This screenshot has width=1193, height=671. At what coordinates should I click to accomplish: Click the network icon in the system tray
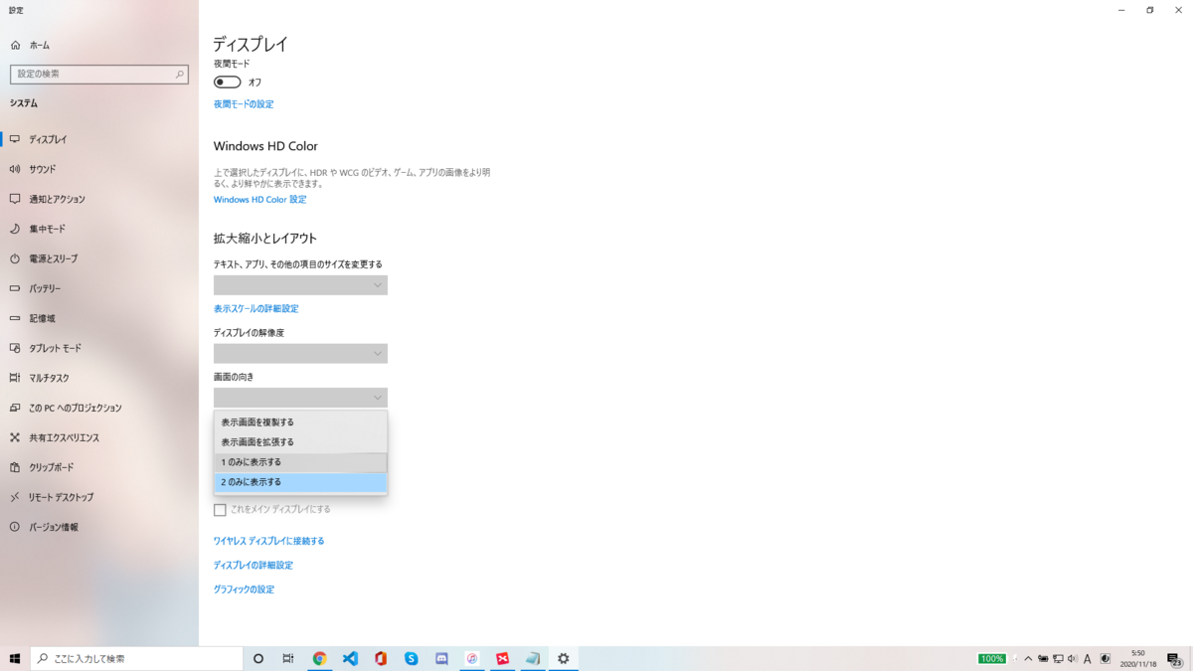pos(1059,658)
